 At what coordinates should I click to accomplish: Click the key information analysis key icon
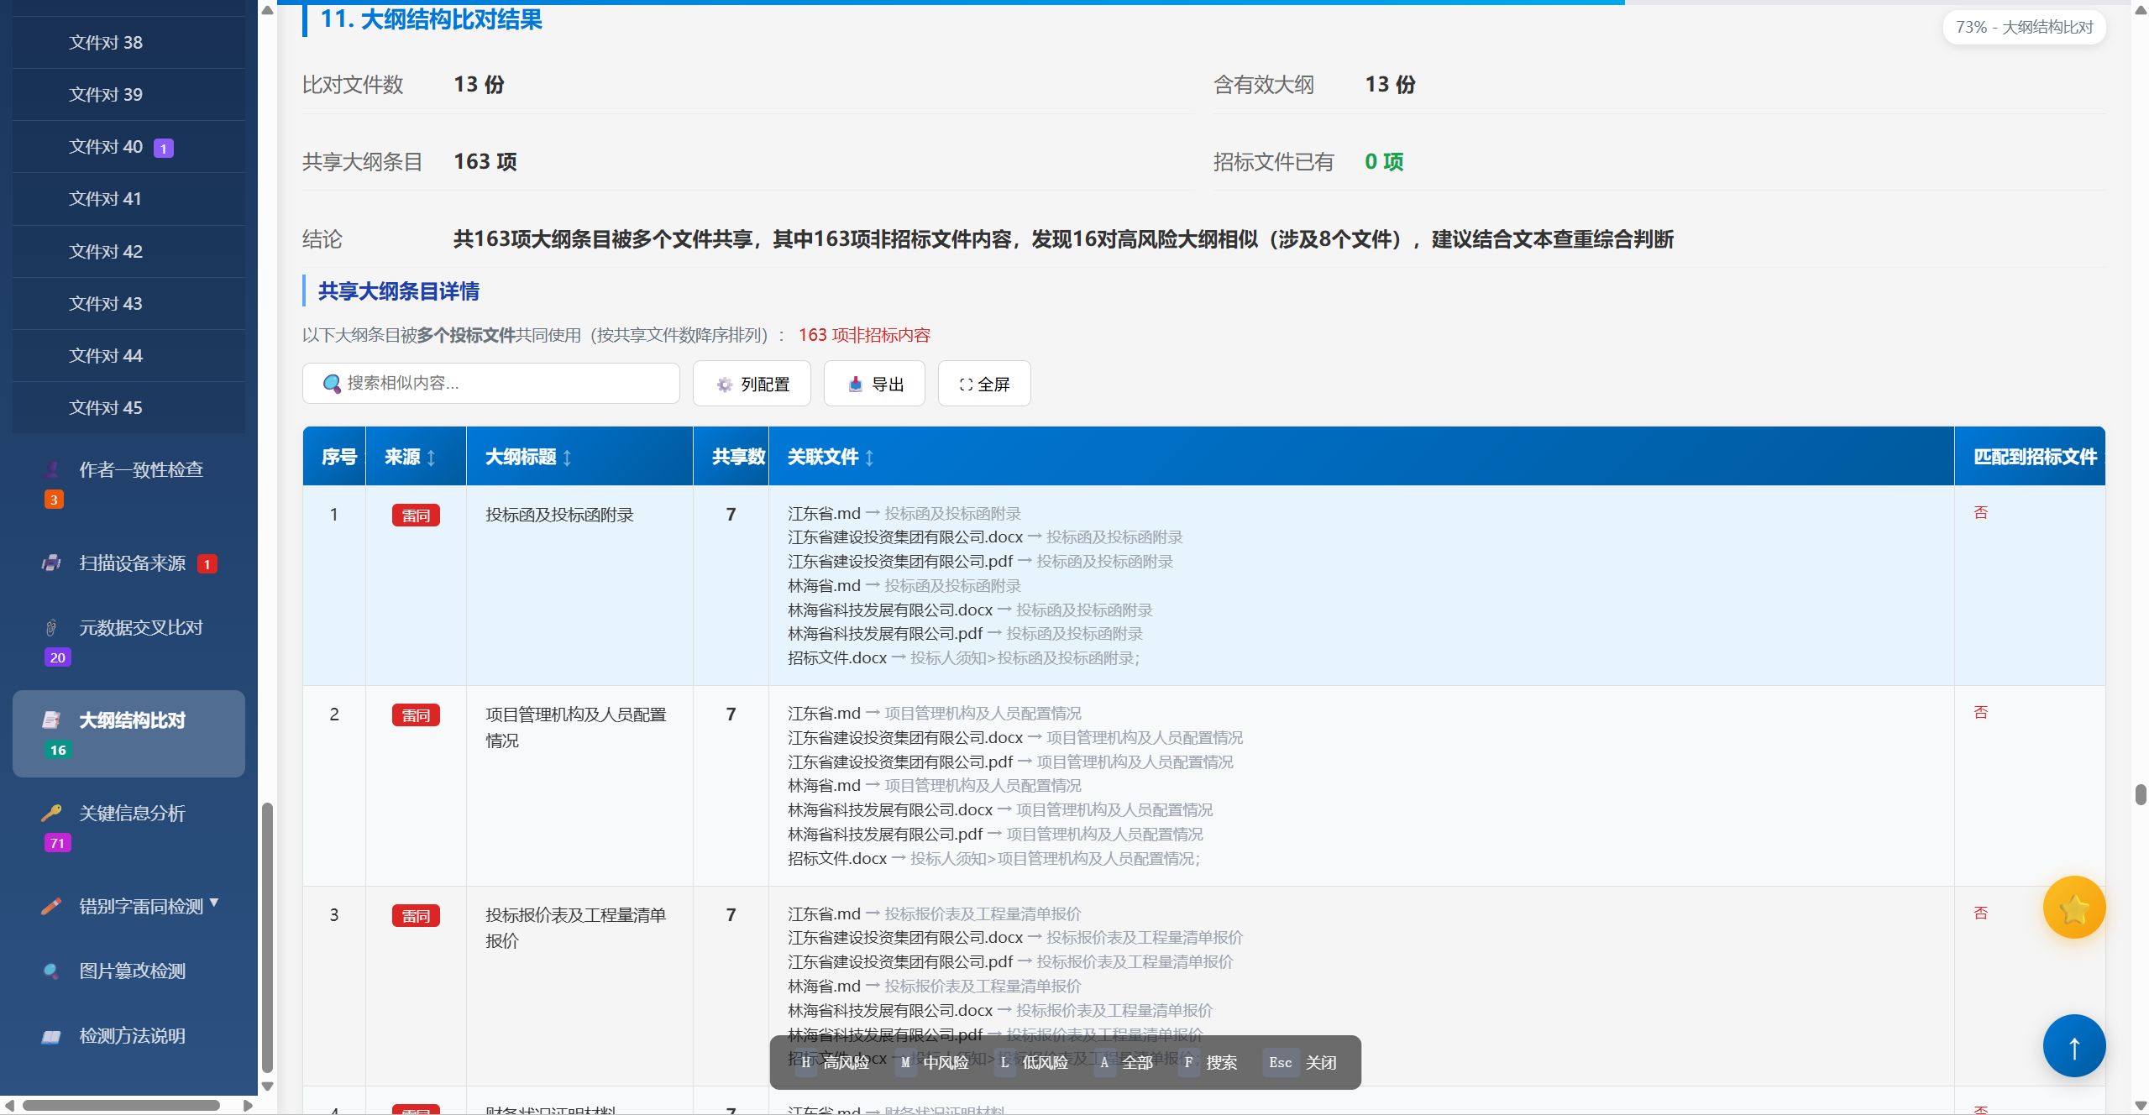(52, 813)
